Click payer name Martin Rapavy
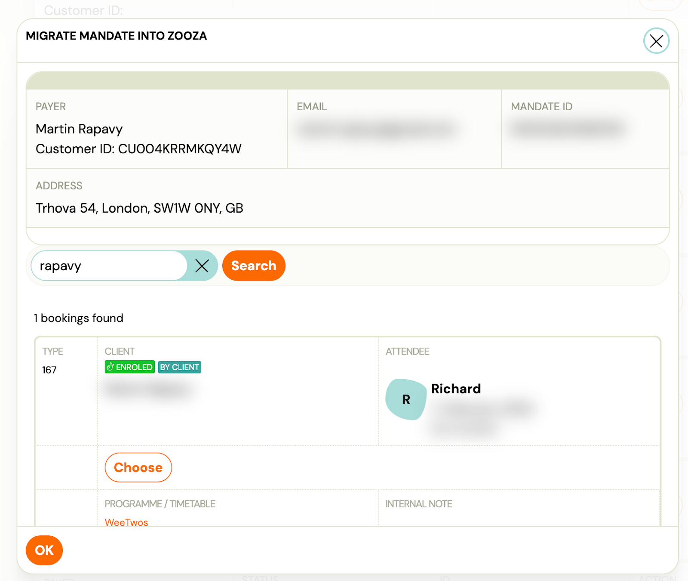This screenshot has width=688, height=581. [79, 129]
